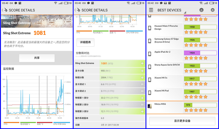Tap the equals icon on 物理第 2 部分 row
The image size is (219, 129).
pos(142,105)
